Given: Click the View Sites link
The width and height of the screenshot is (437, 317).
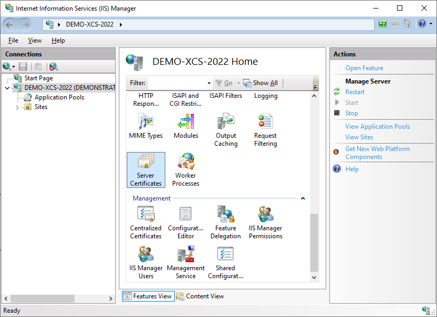Looking at the screenshot, I should [x=359, y=137].
